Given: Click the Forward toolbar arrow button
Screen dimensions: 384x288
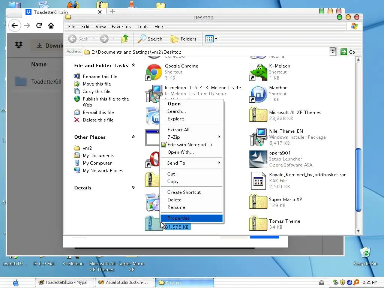Looking at the screenshot, I should point(104,39).
